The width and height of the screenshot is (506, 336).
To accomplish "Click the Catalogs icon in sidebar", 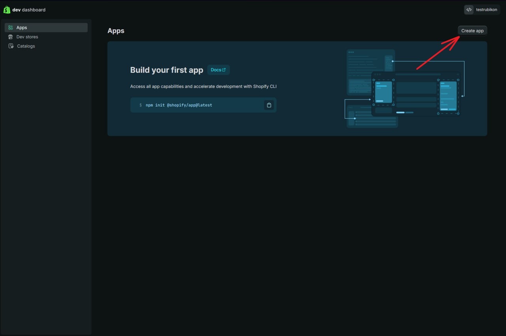I will pyautogui.click(x=11, y=46).
